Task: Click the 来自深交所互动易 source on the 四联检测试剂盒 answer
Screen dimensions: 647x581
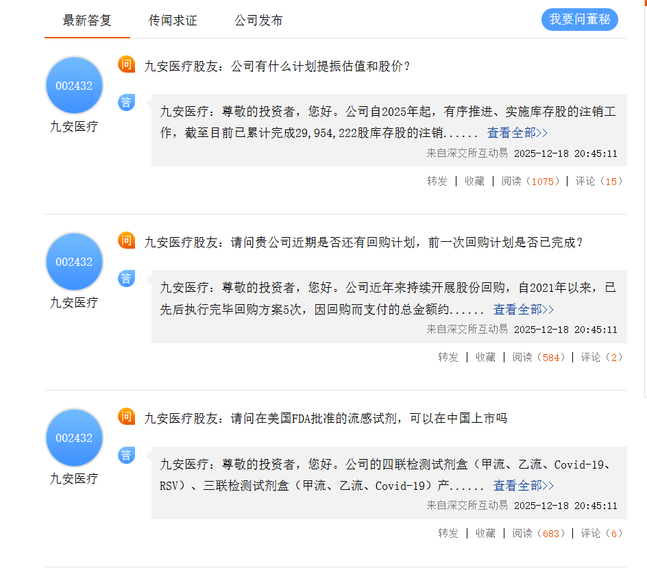Action: tap(467, 506)
